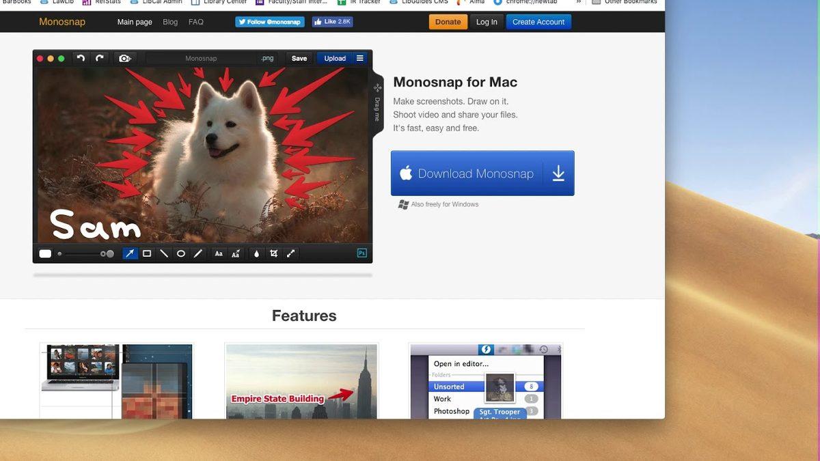Click the download arrow on Download Monosnap

pos(558,173)
